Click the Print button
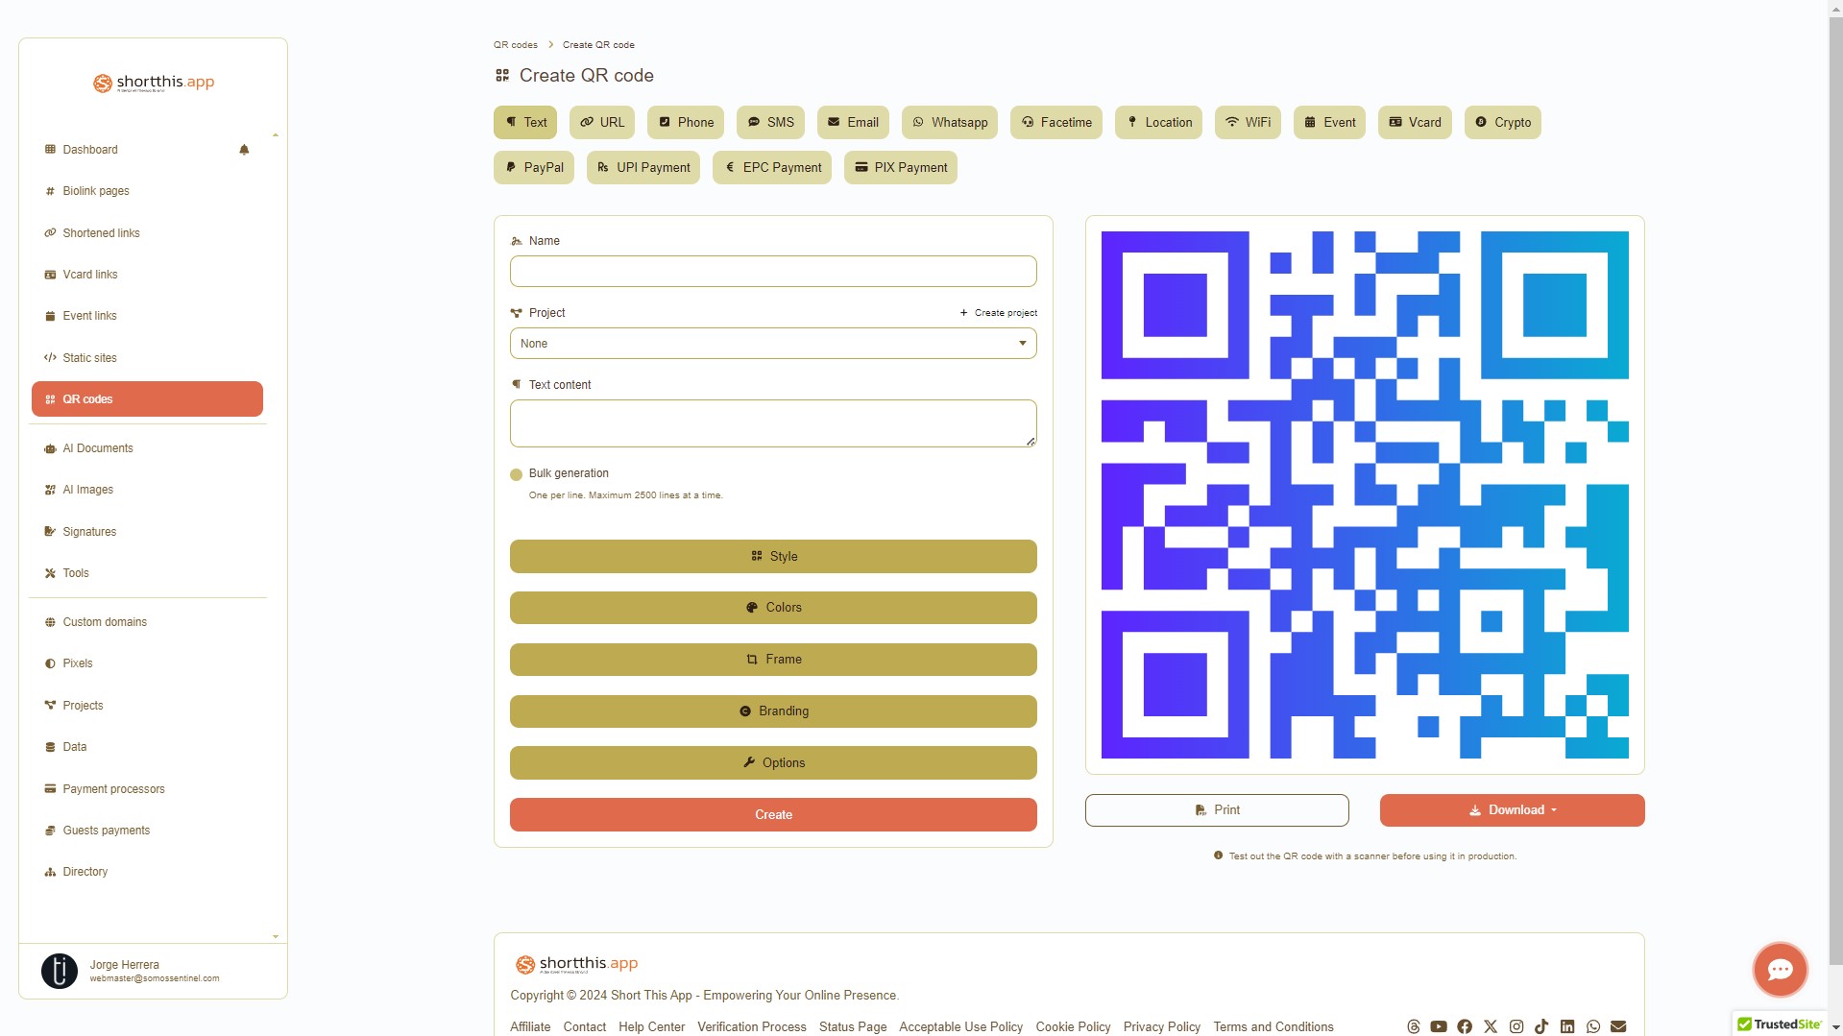The height and width of the screenshot is (1036, 1843). click(x=1217, y=810)
